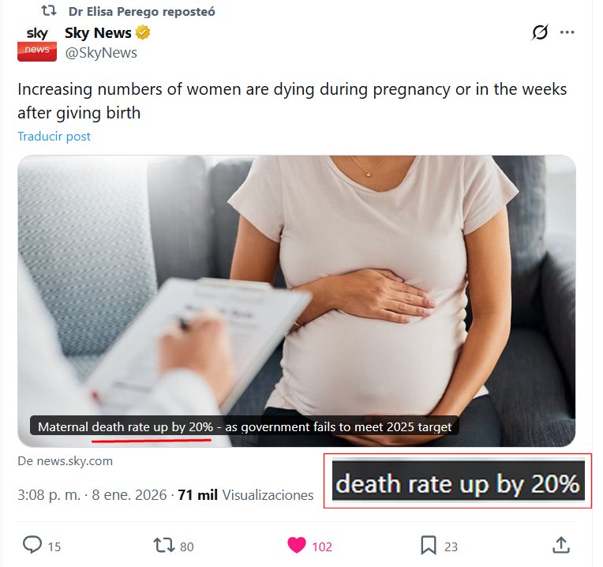Open the @SkyNews handle link
The width and height of the screenshot is (603, 567).
tap(101, 53)
